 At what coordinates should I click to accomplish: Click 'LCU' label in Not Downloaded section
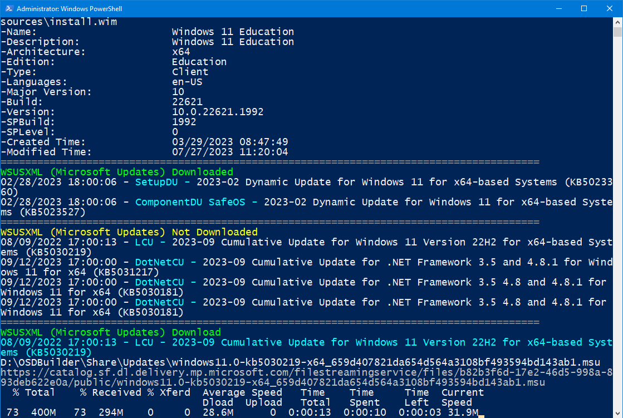pos(144,242)
